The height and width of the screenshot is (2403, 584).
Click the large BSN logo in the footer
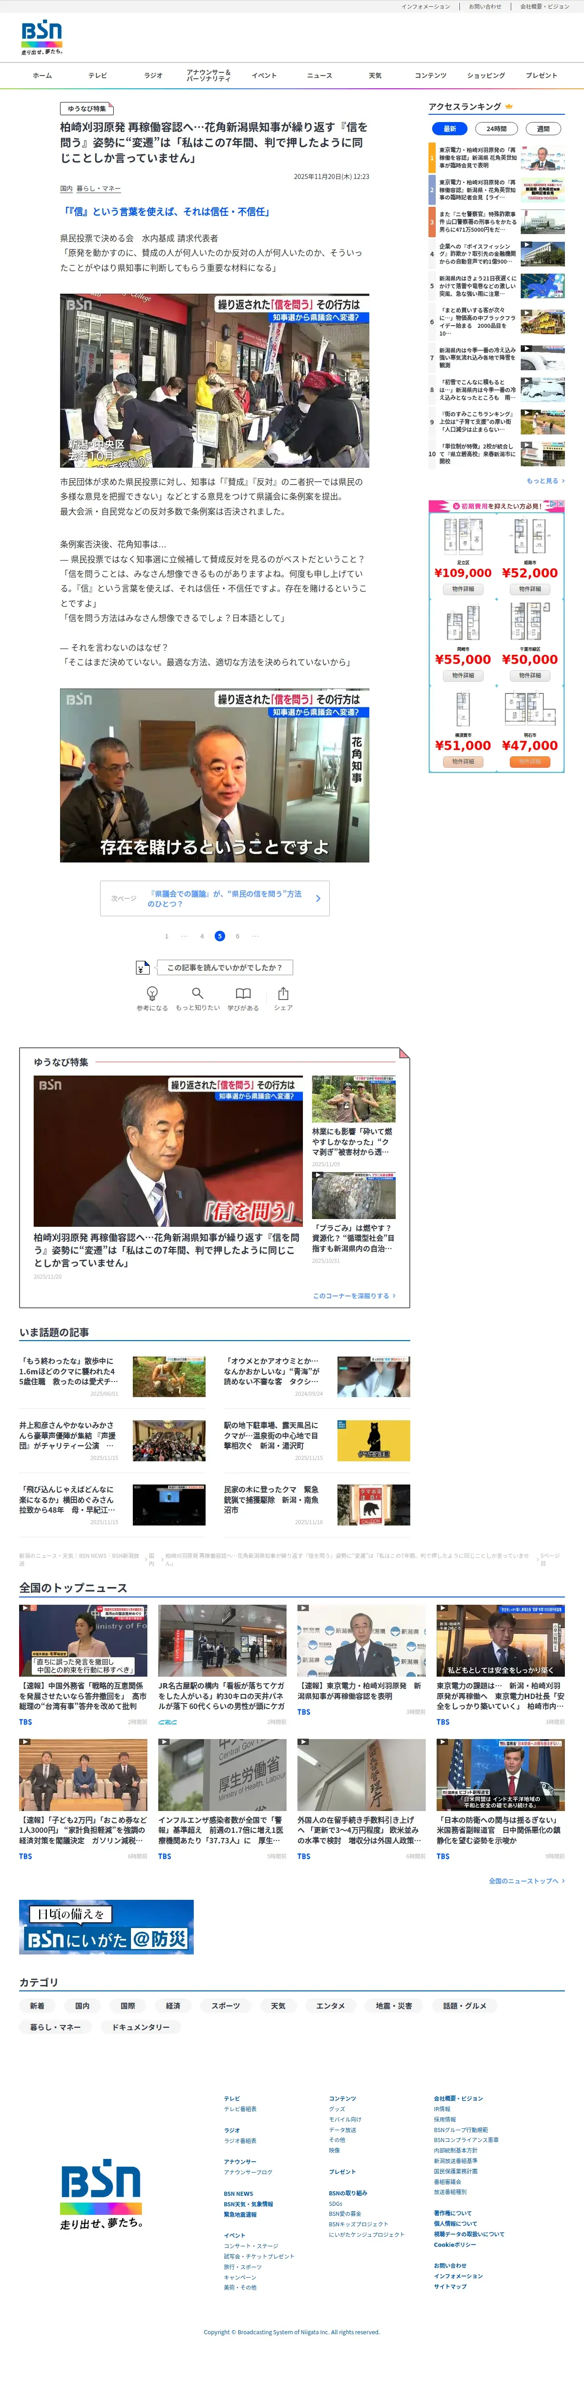click(101, 2193)
